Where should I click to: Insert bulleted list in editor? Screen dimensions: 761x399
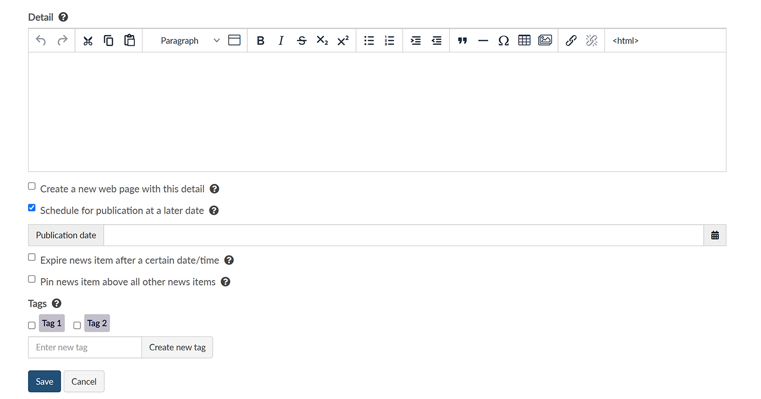[369, 40]
